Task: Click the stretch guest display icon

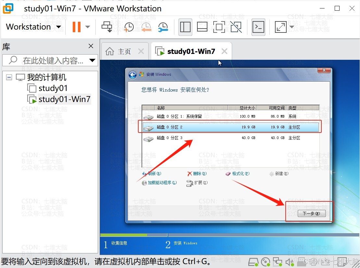Action: (x=280, y=27)
